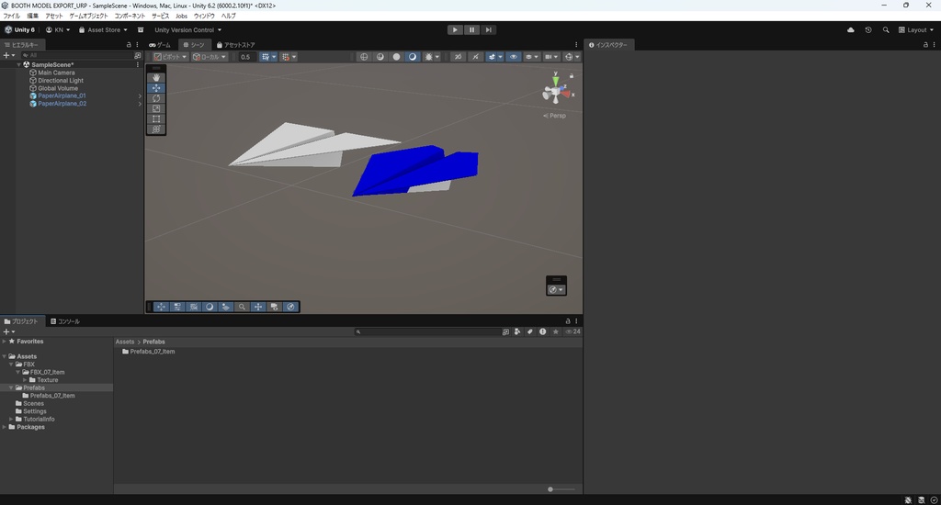Toggle highlighted skybox moon button
941x505 pixels.
413,57
